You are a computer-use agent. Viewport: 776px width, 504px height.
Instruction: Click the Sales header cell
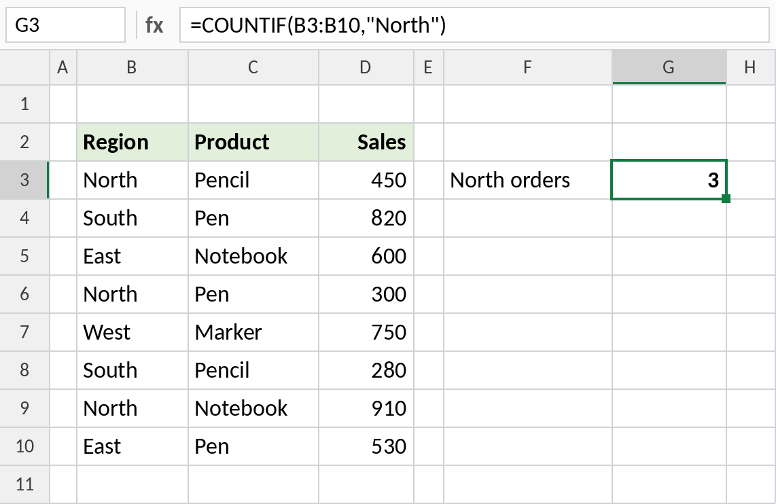coord(366,142)
